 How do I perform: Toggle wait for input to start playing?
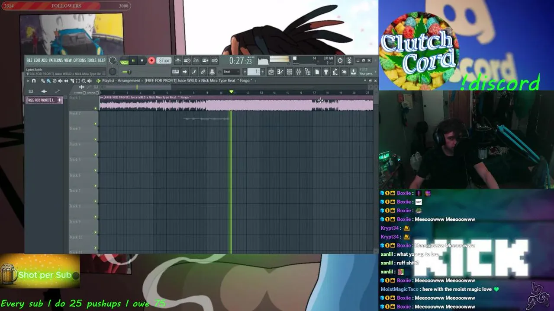tap(187, 60)
